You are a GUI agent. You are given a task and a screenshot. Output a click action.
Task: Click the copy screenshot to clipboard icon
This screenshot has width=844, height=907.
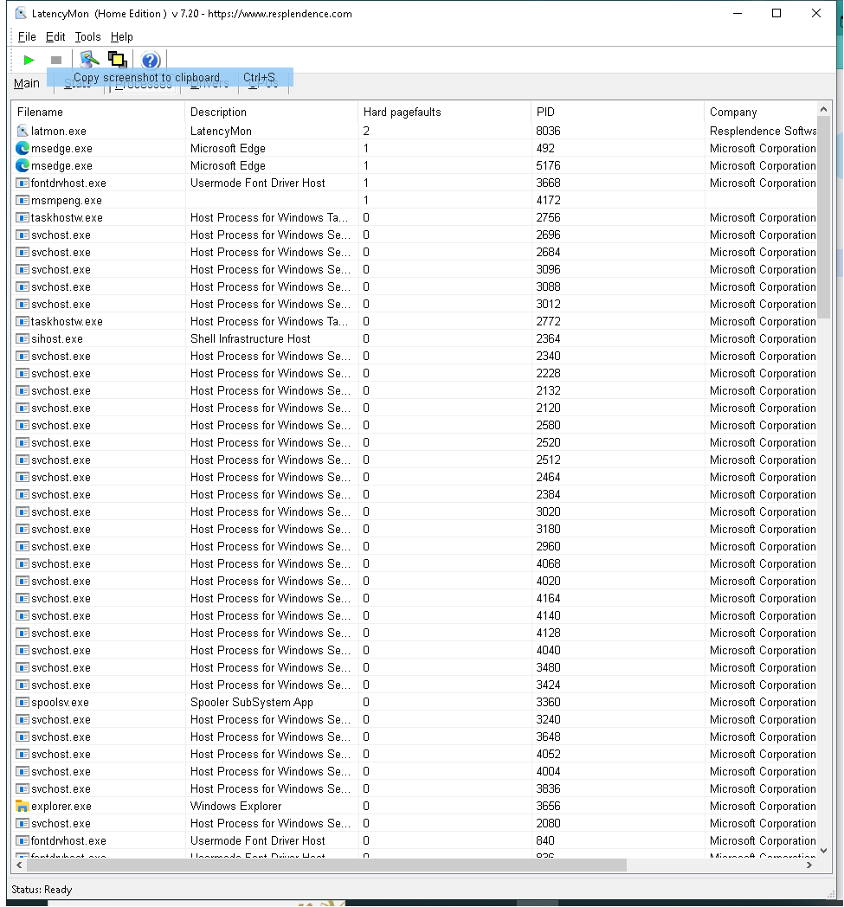pyautogui.click(x=89, y=60)
